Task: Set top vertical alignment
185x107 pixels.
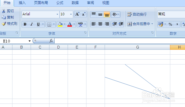Action: tap(94, 14)
